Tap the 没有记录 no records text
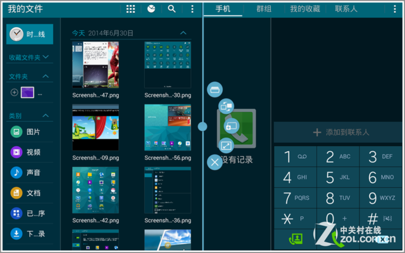405x253 pixels. tap(237, 160)
